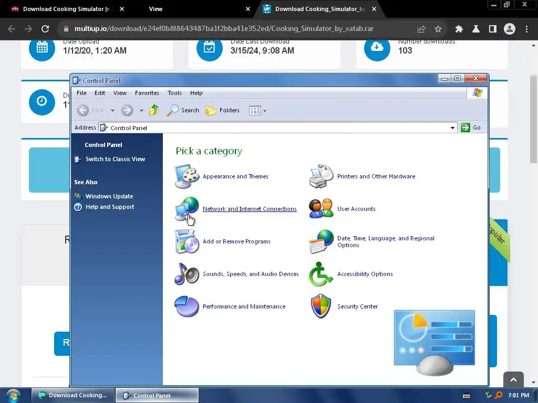Click the Search magnifier in Control Panel toolbar

click(x=182, y=110)
